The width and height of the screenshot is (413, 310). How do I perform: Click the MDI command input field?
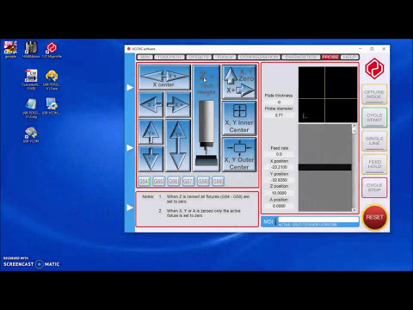click(318, 220)
